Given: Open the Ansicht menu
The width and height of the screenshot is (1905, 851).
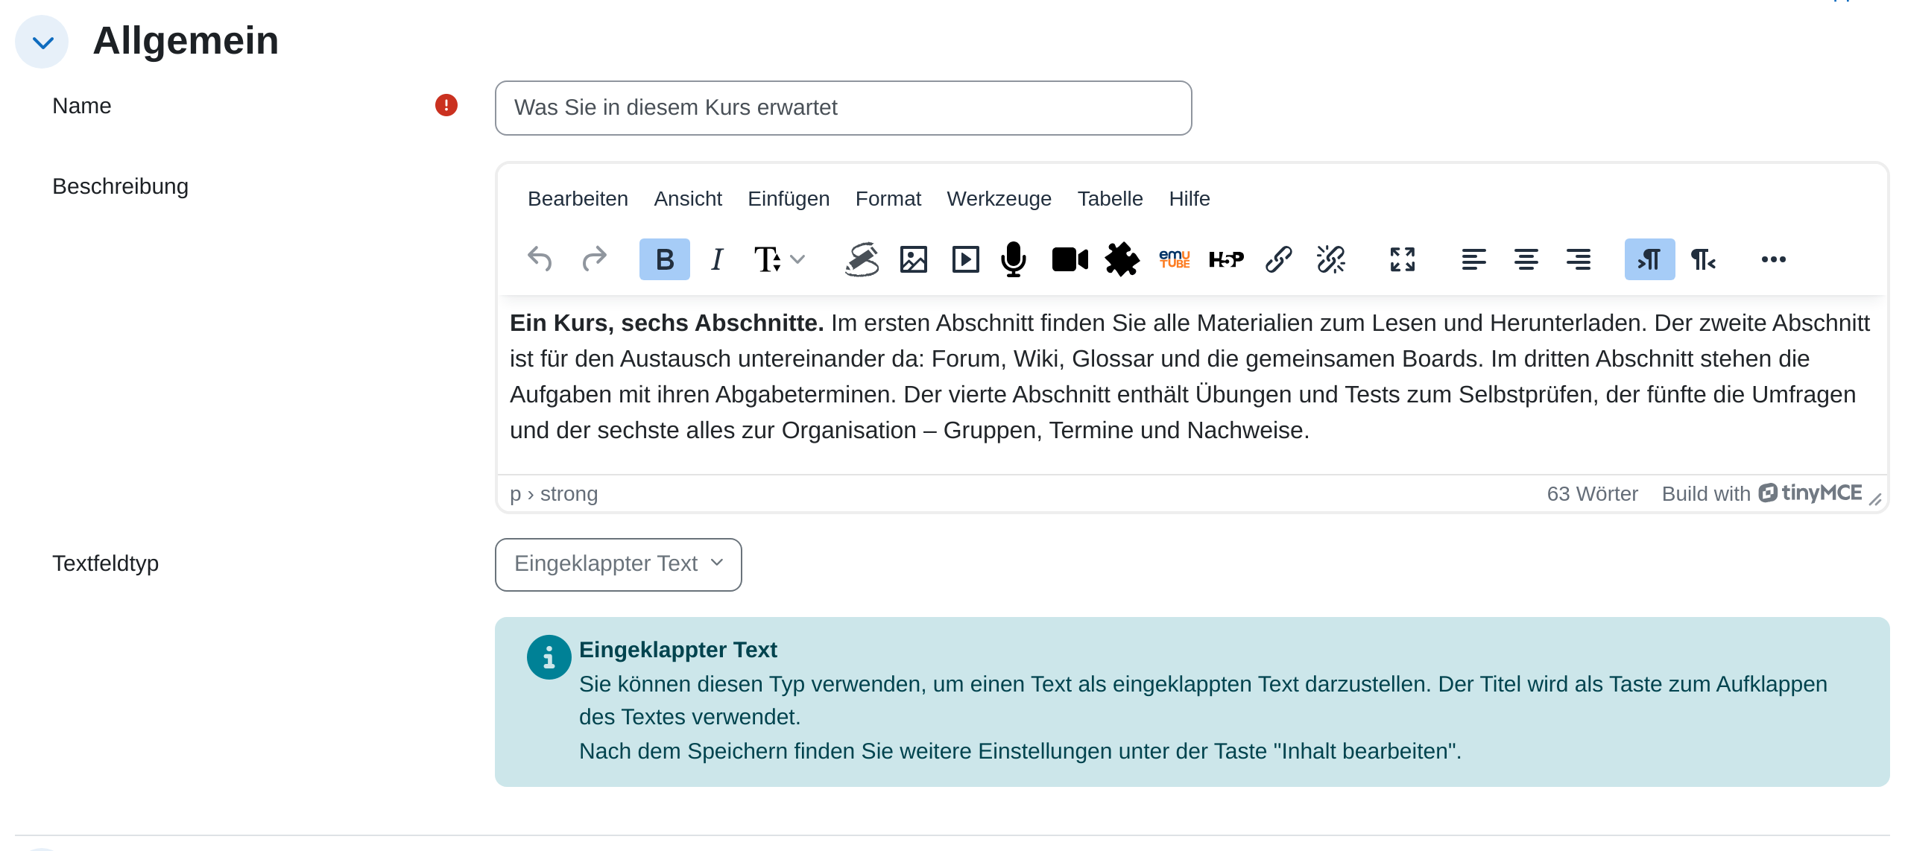Looking at the screenshot, I should click(688, 199).
